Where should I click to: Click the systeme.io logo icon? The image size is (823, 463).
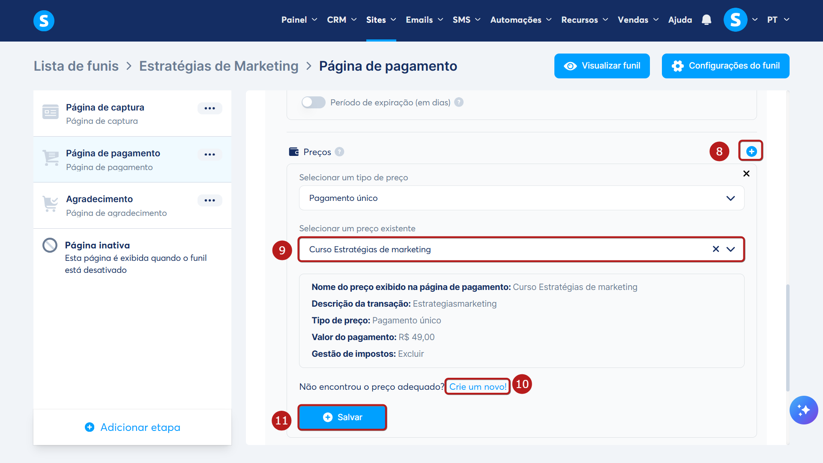click(44, 20)
